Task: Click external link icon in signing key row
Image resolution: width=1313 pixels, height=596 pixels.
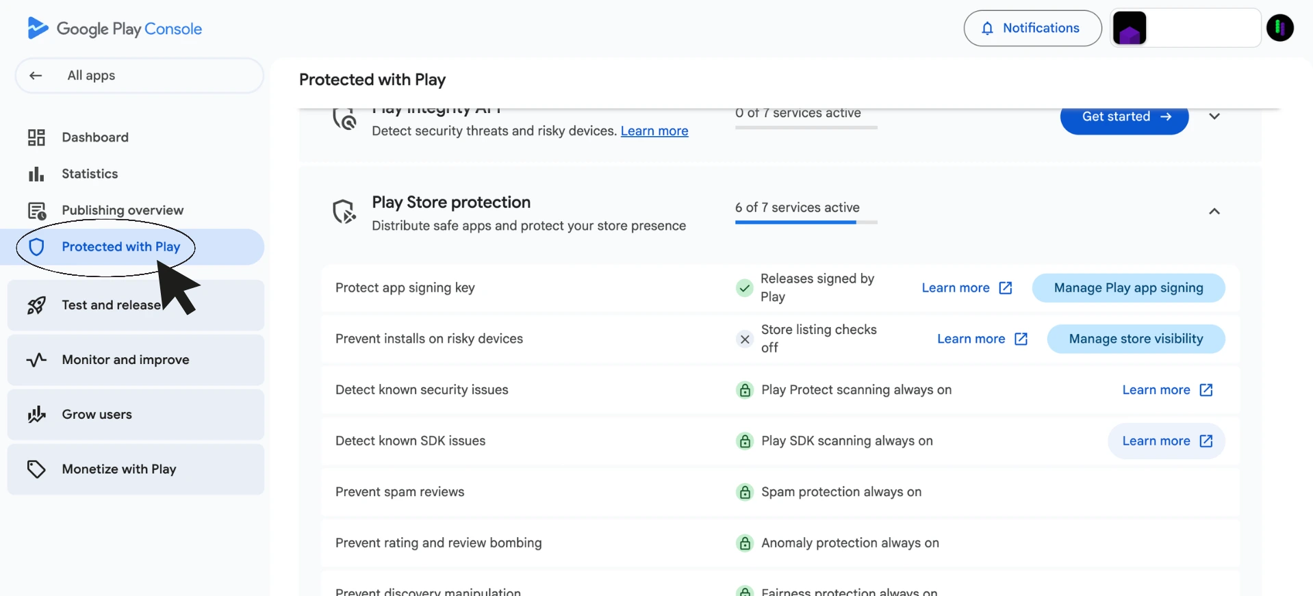Action: point(1006,288)
